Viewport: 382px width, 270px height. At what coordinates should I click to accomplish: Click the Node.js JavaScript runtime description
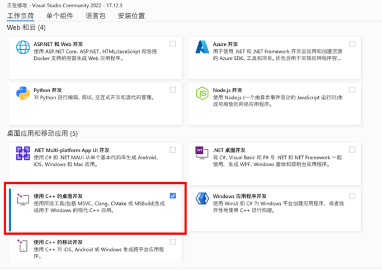pyautogui.click(x=278, y=101)
